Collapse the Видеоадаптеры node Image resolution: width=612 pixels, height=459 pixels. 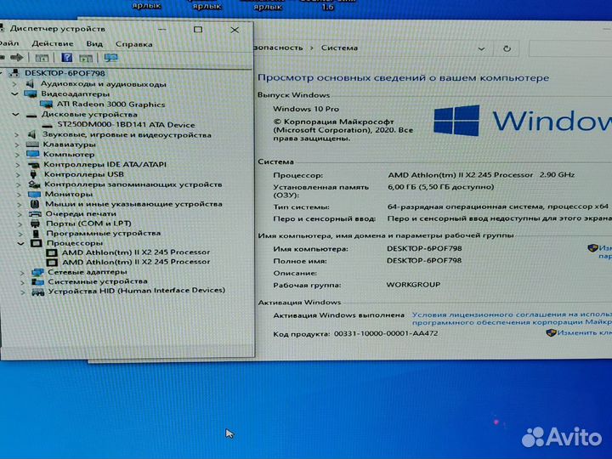(x=14, y=94)
